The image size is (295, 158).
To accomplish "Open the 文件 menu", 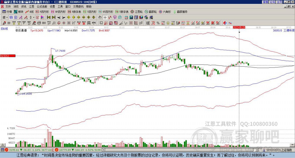I will pyautogui.click(x=8, y=7).
